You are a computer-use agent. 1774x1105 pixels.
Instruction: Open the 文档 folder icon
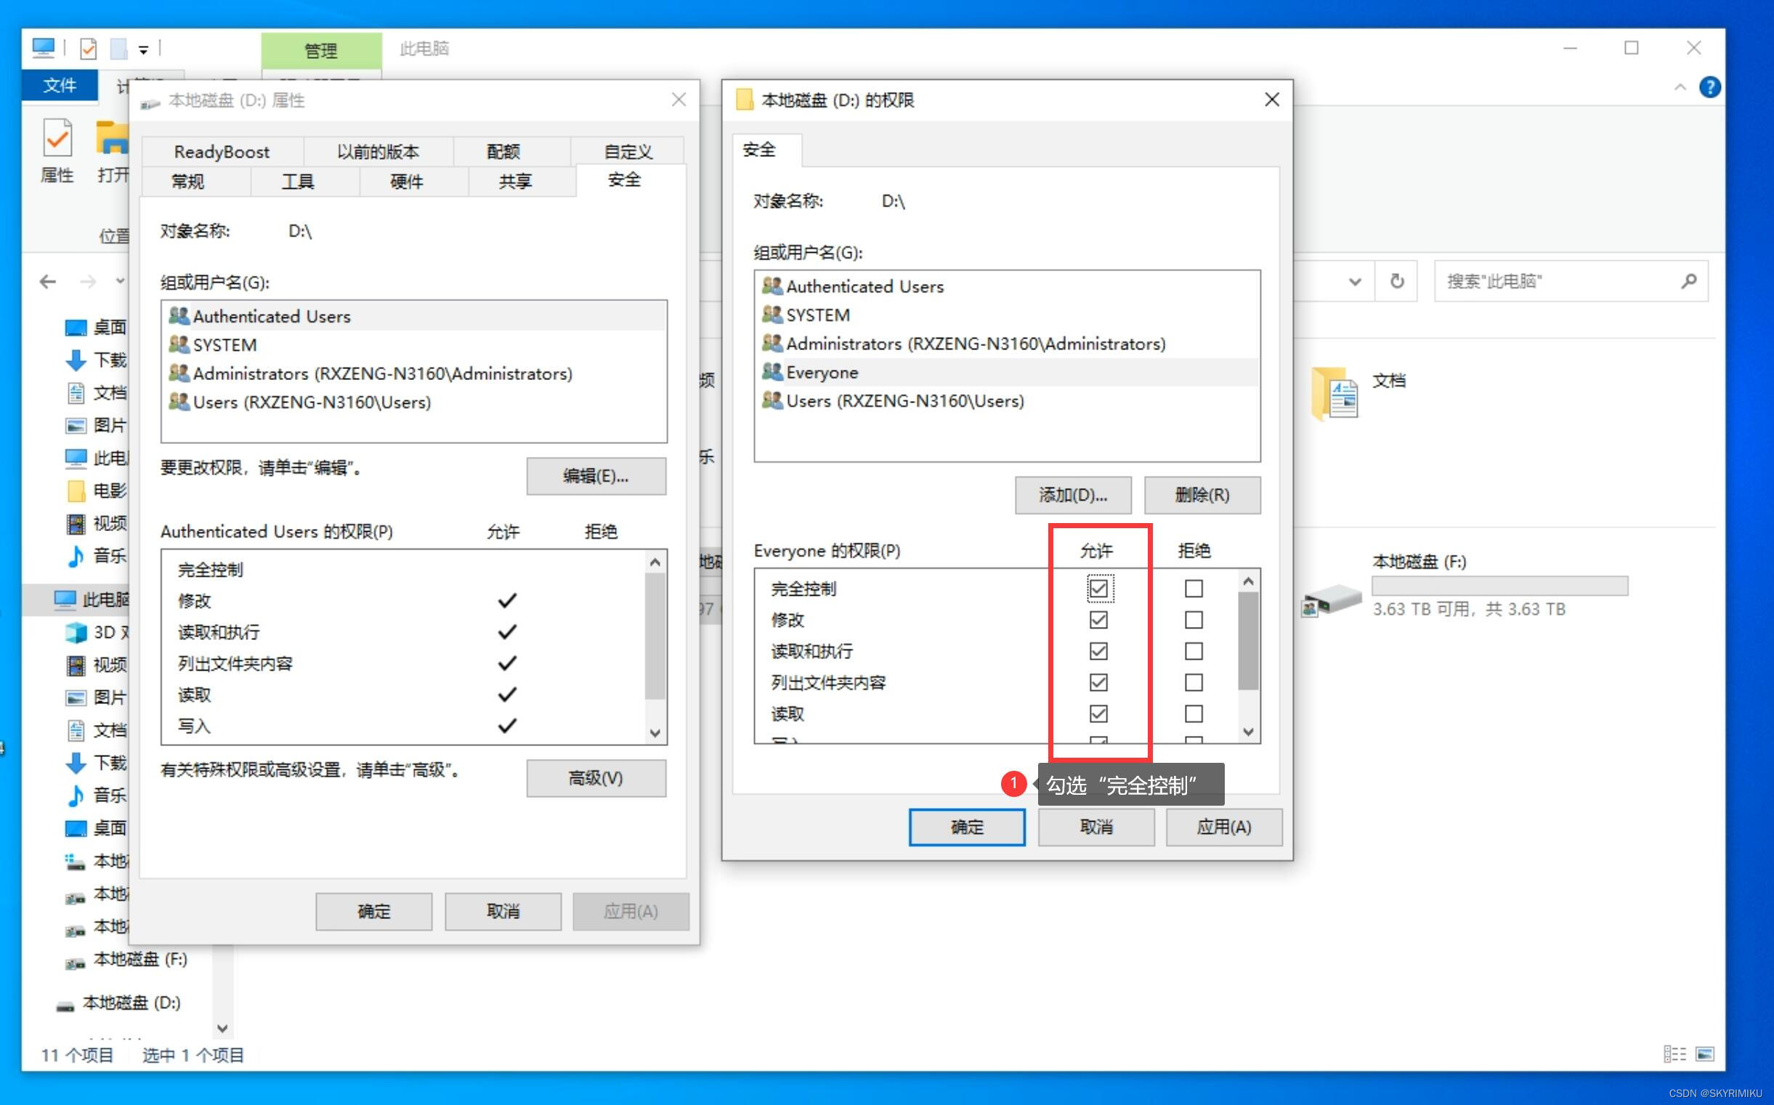click(1335, 394)
